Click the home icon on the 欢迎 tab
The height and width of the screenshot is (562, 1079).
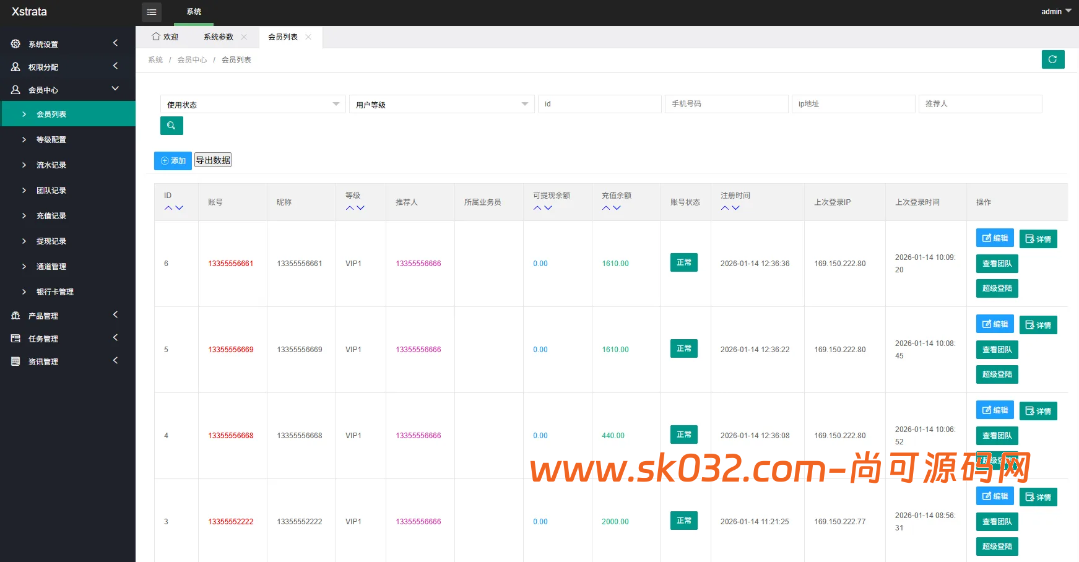(x=156, y=37)
